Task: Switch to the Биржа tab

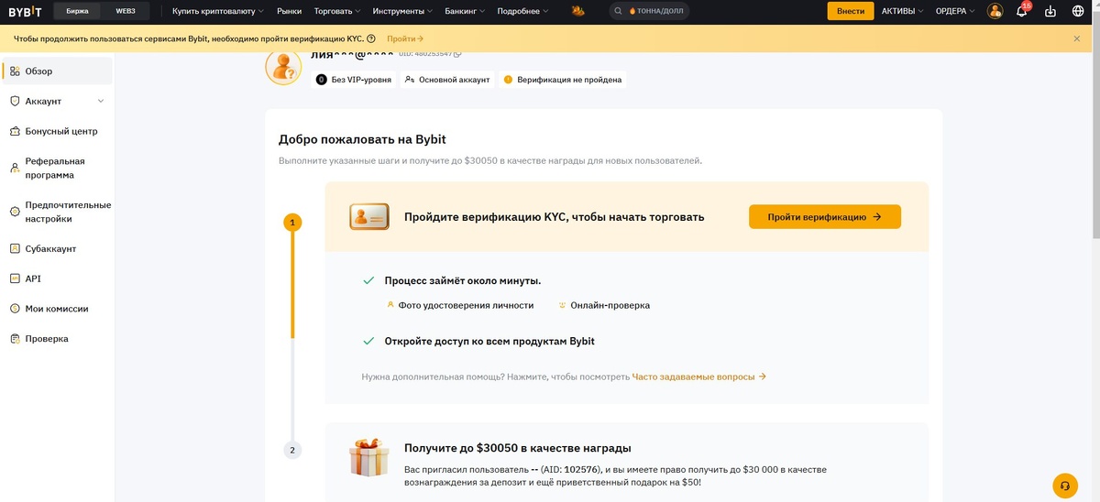Action: (78, 11)
